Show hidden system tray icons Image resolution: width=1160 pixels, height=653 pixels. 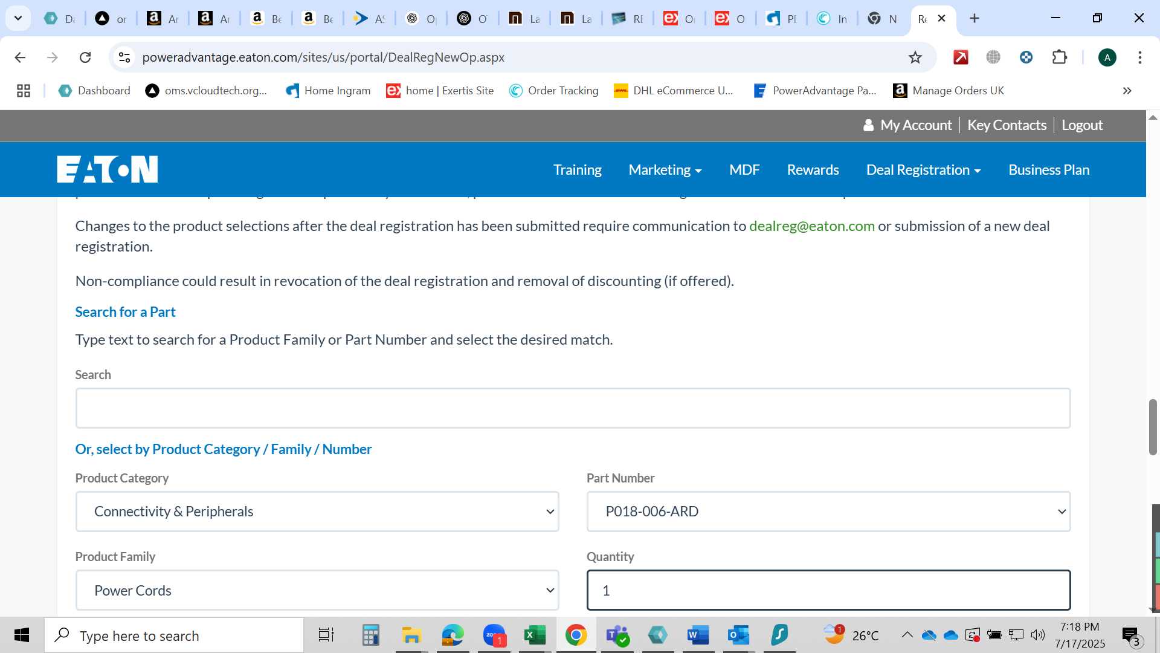[907, 635]
